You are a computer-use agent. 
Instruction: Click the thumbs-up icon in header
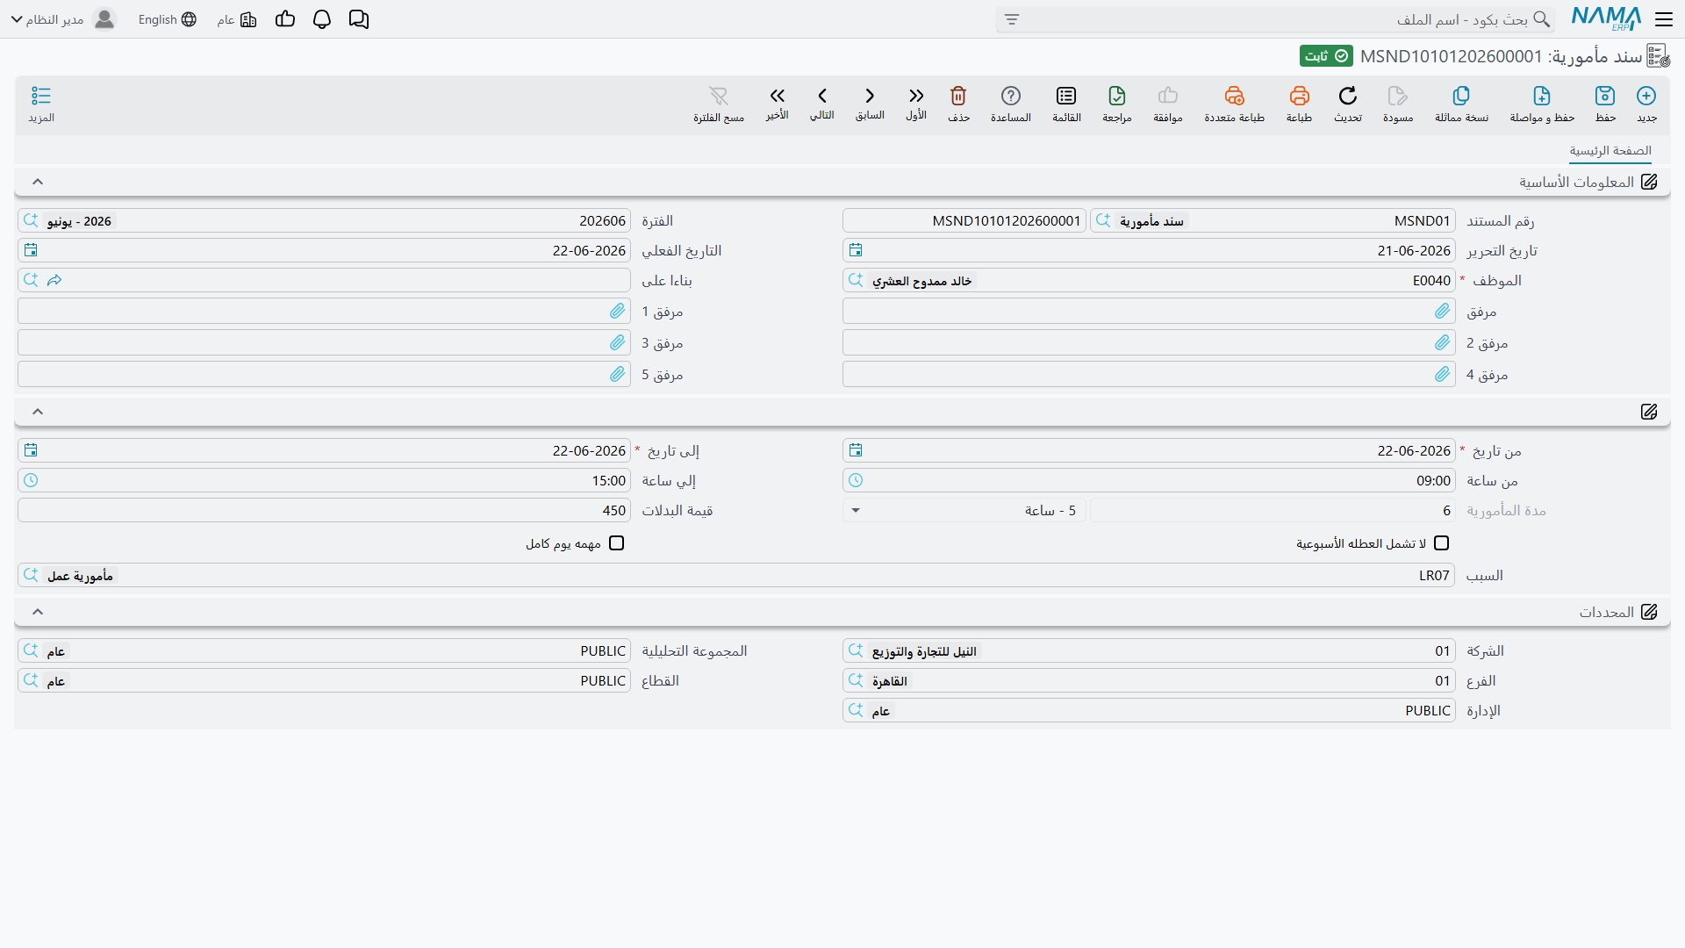(285, 19)
